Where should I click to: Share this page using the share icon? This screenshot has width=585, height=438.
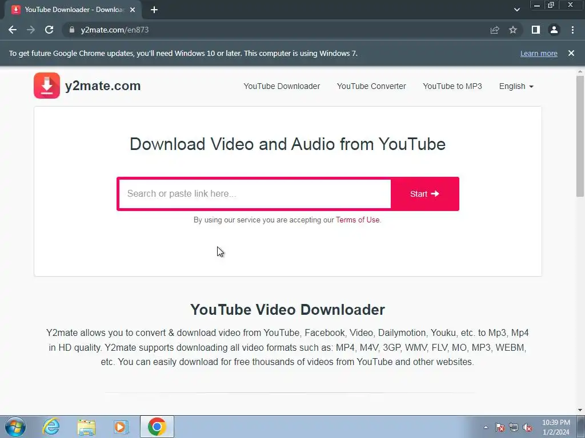click(495, 30)
